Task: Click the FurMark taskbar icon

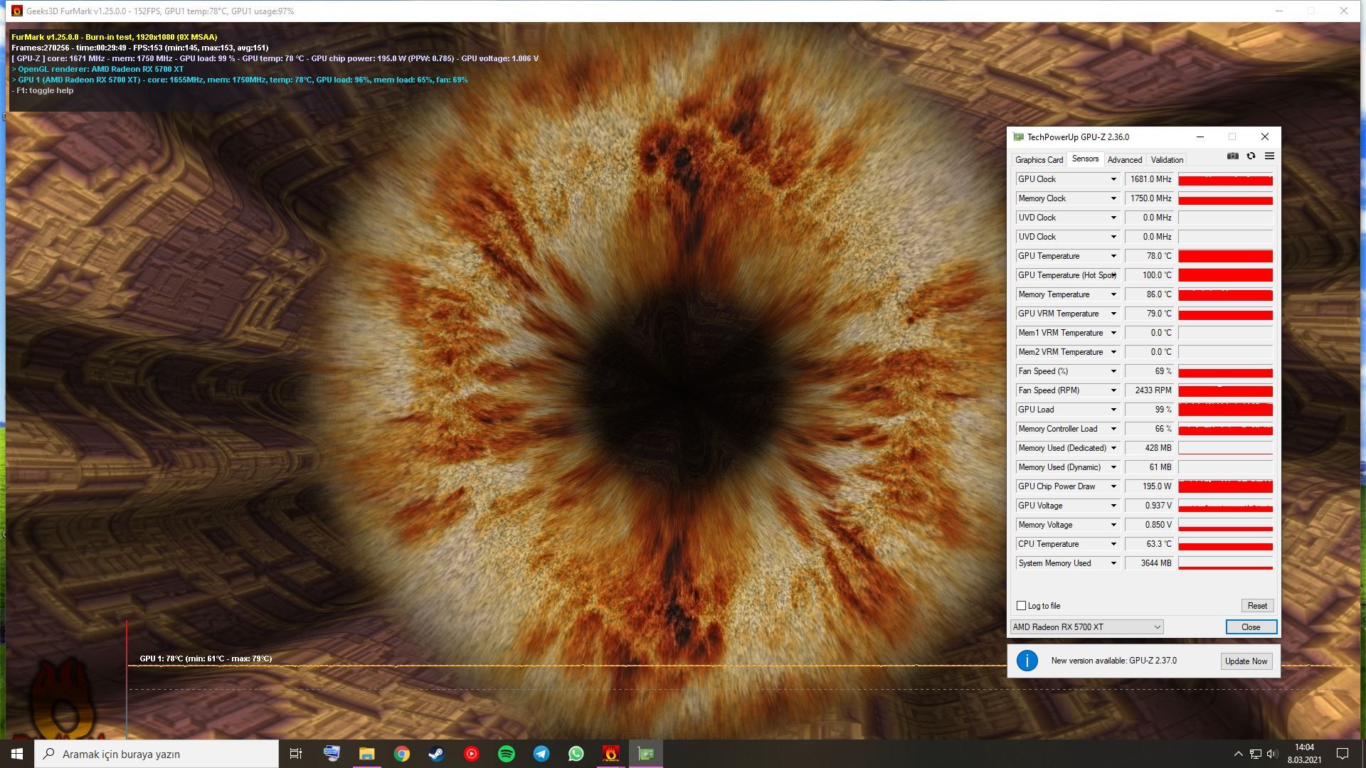Action: [610, 754]
